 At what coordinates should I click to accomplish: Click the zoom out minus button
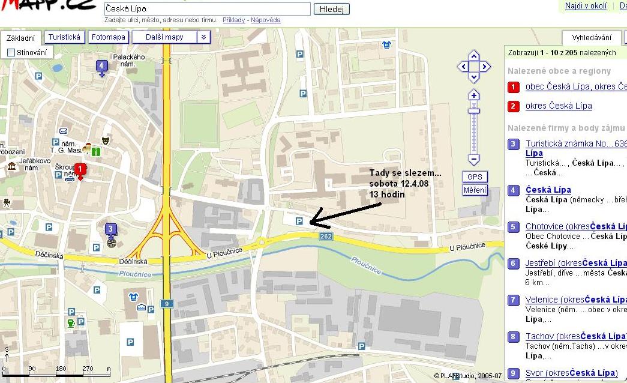[x=474, y=160]
